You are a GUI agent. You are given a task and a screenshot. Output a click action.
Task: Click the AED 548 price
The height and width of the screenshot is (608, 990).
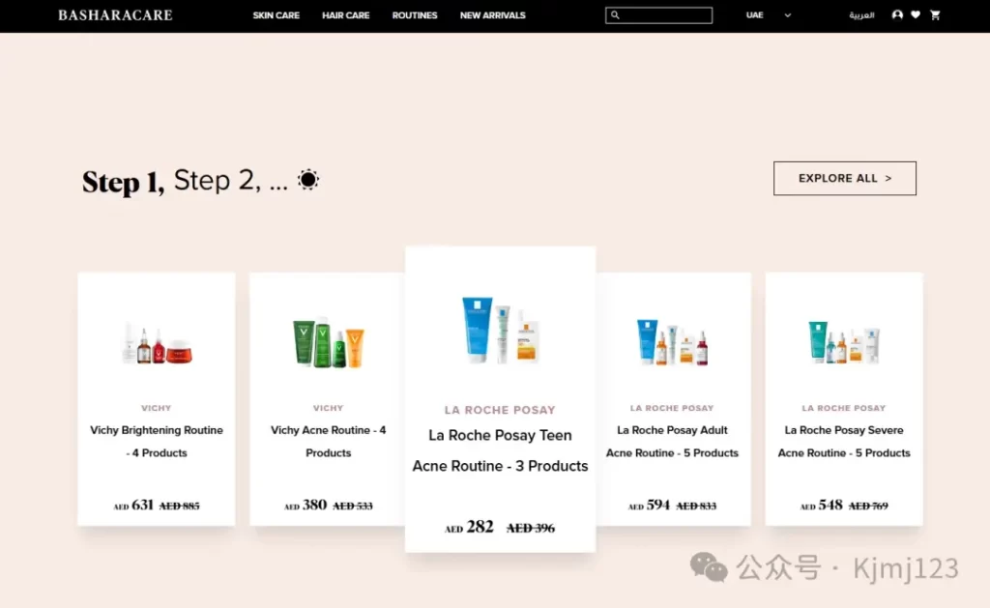(x=822, y=506)
